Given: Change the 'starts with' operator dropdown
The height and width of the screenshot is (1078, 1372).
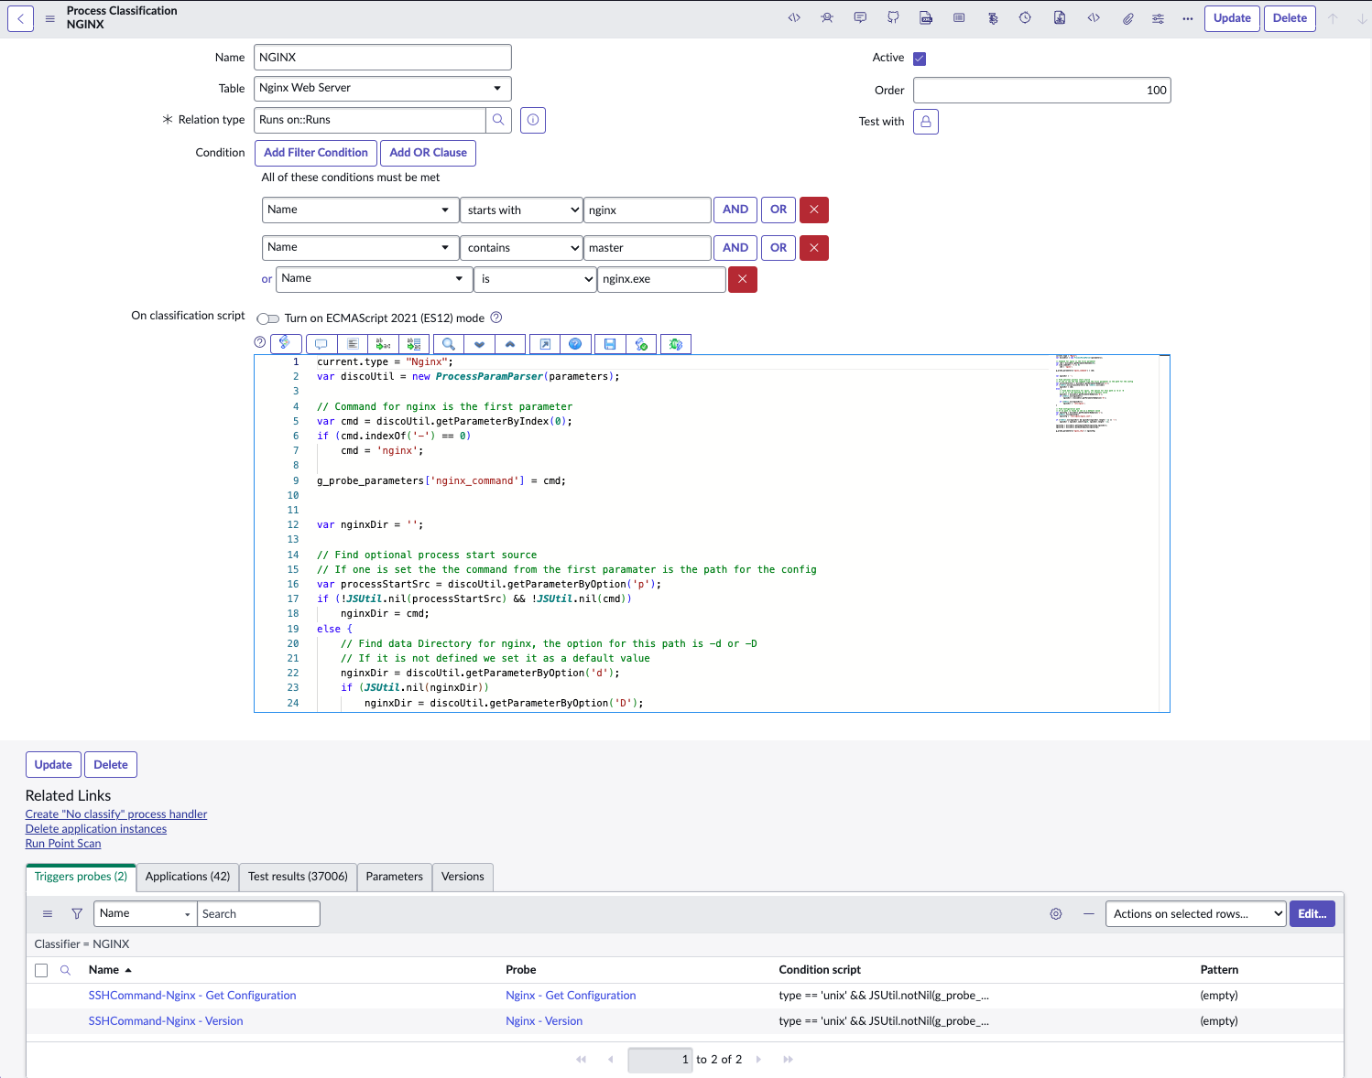Looking at the screenshot, I should (x=521, y=210).
